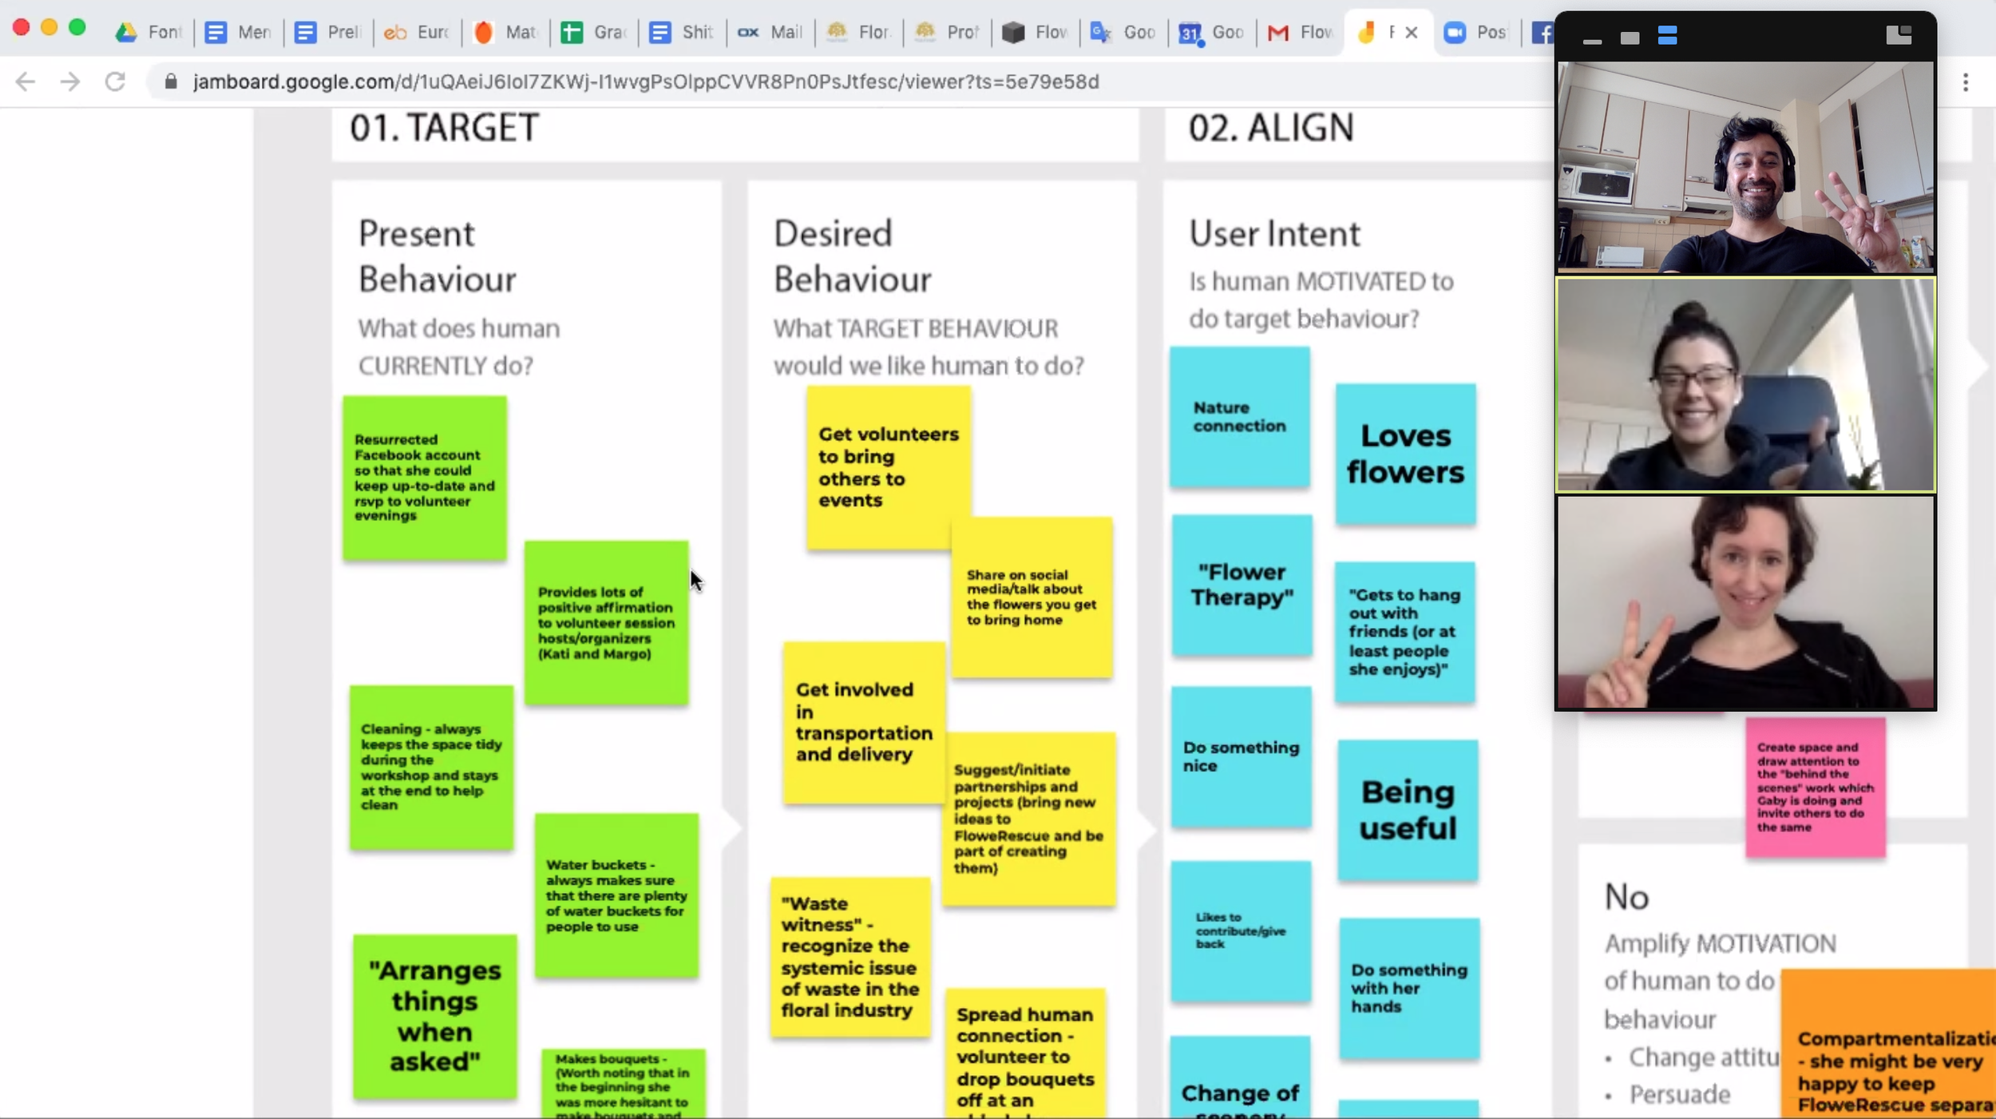This screenshot has height=1119, width=1996.
Task: Select 'Likes to contribute/give back' note
Action: pyautogui.click(x=1242, y=931)
